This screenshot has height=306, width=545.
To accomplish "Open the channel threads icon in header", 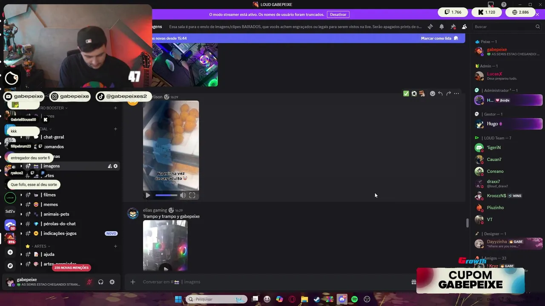I will click(430, 26).
